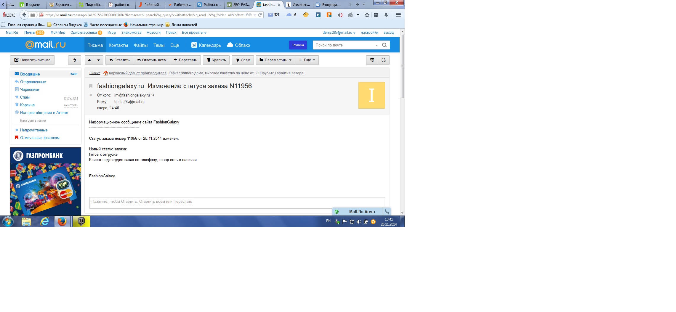
Task: Click the undo arrow button beside compose
Action: click(75, 60)
